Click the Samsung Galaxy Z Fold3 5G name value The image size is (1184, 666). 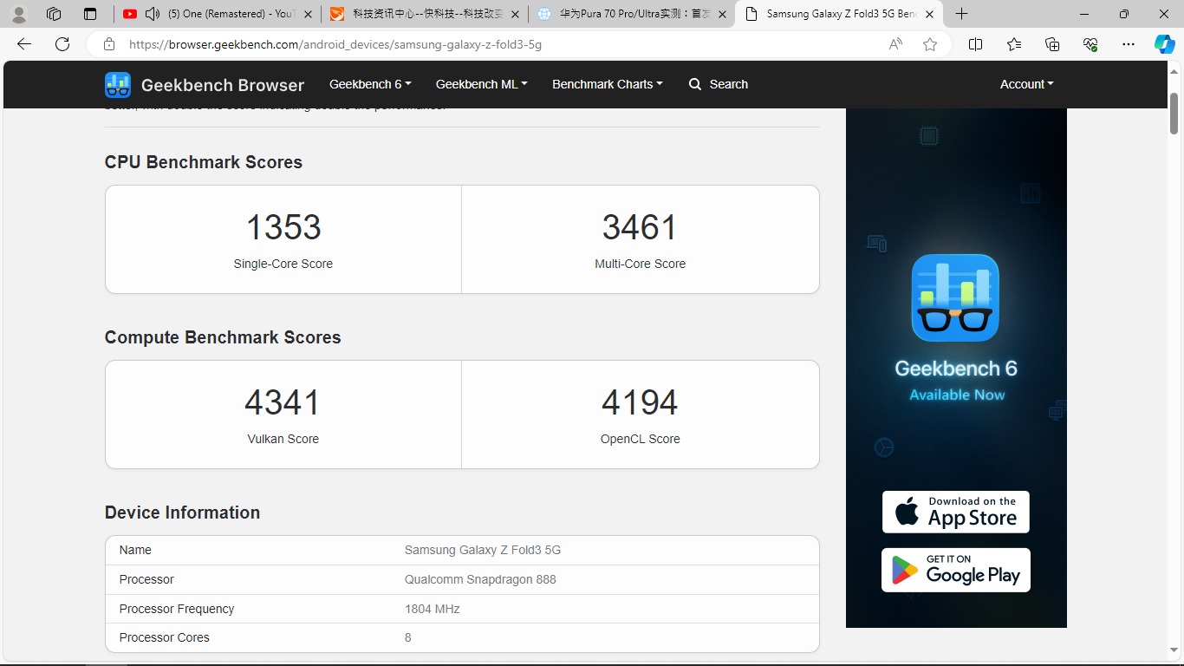pos(483,550)
